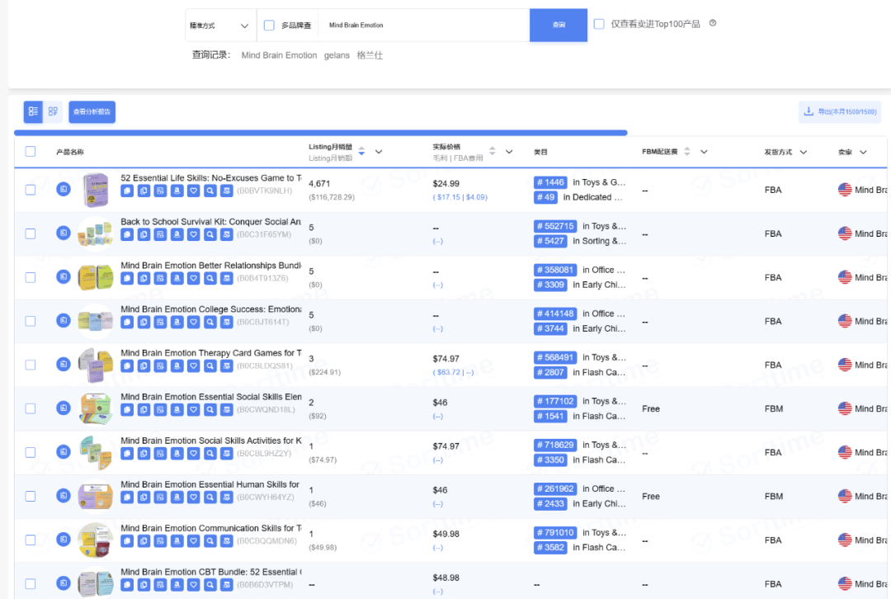
Task: Click the #49 Dedicated category rank badge
Action: [x=545, y=197]
